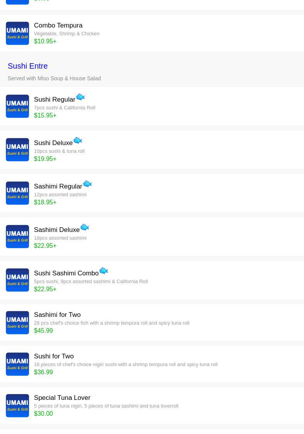Click the fish icon next to Sashimi Deluxe
The image size is (304, 434).
click(84, 227)
